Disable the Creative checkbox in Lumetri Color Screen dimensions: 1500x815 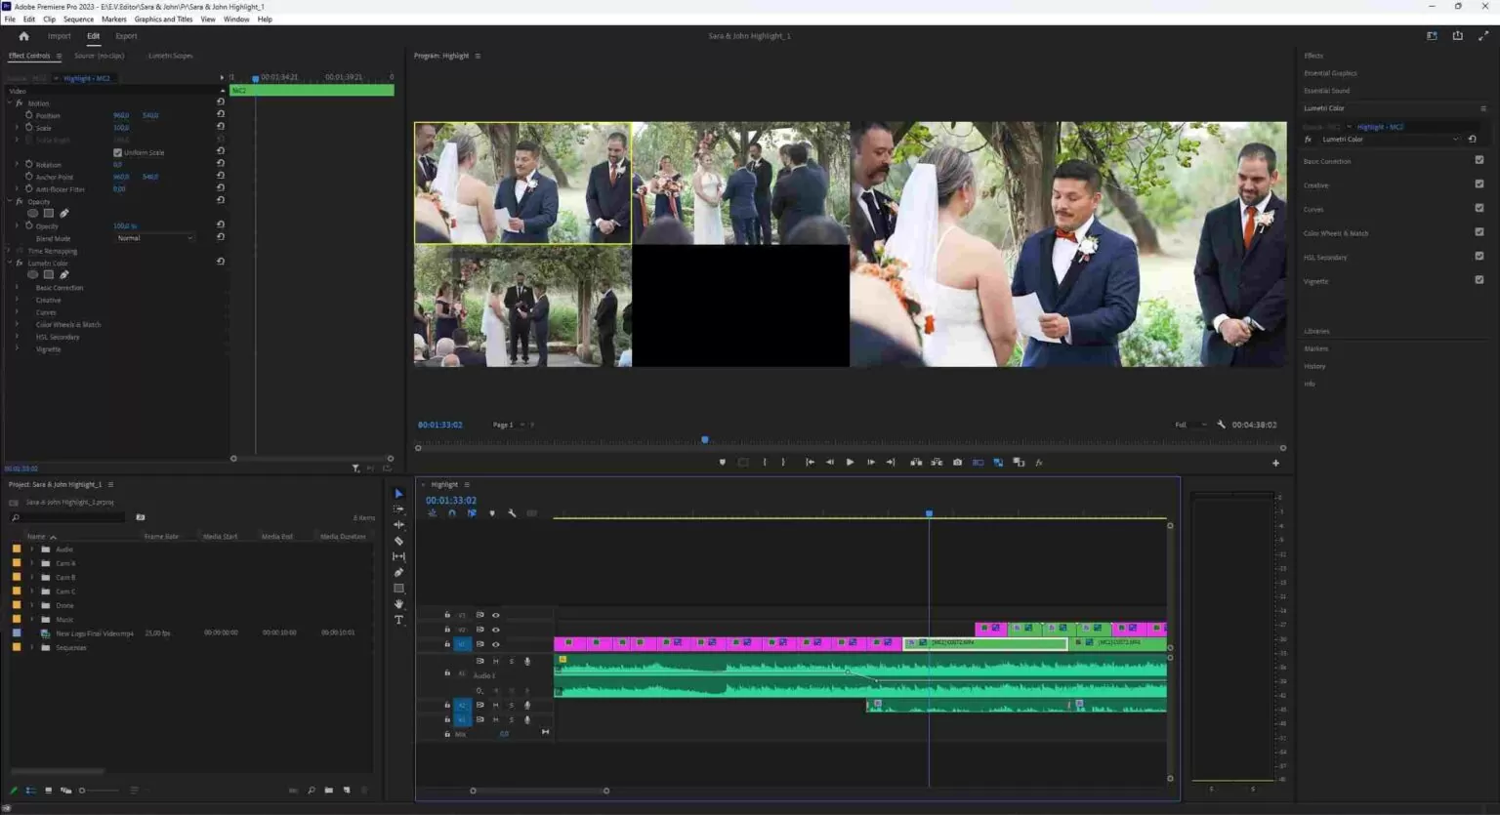(1479, 184)
